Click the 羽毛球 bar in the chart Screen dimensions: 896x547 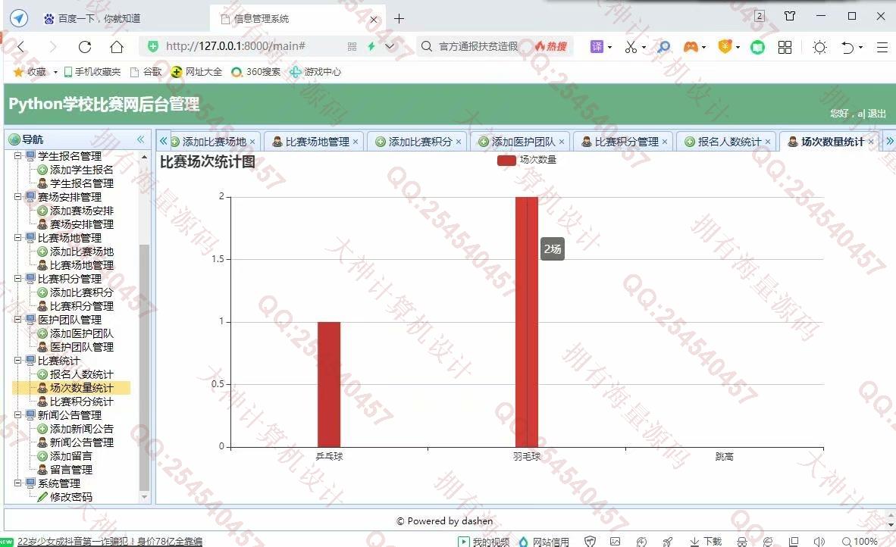(526, 322)
